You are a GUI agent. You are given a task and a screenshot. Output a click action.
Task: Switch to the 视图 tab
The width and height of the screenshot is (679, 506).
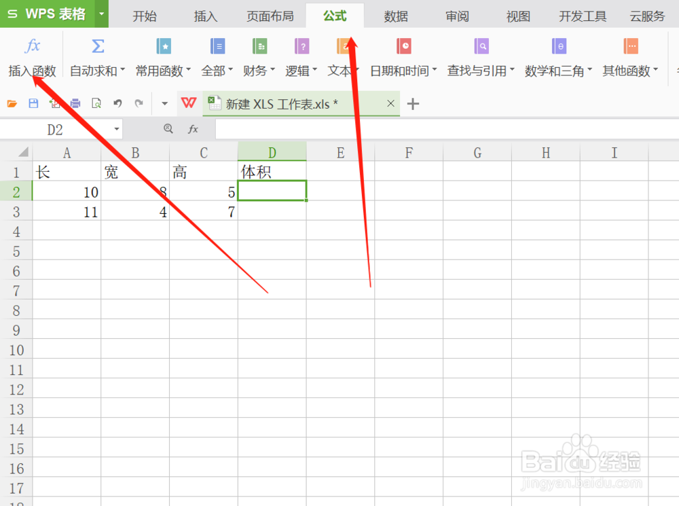518,16
